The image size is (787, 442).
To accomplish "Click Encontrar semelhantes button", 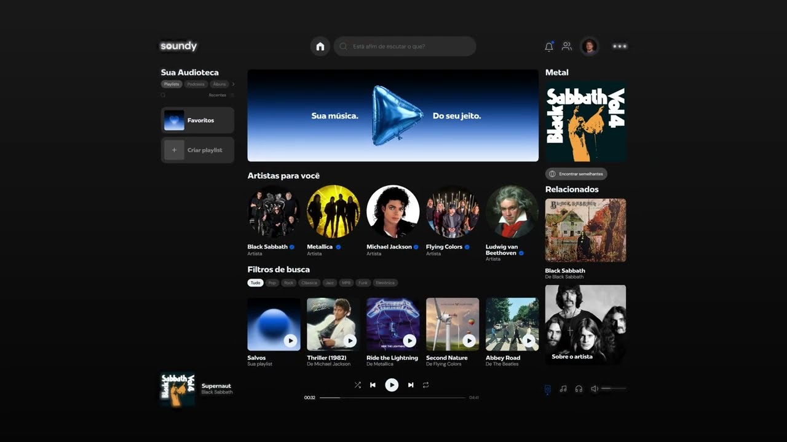I will 576,174.
